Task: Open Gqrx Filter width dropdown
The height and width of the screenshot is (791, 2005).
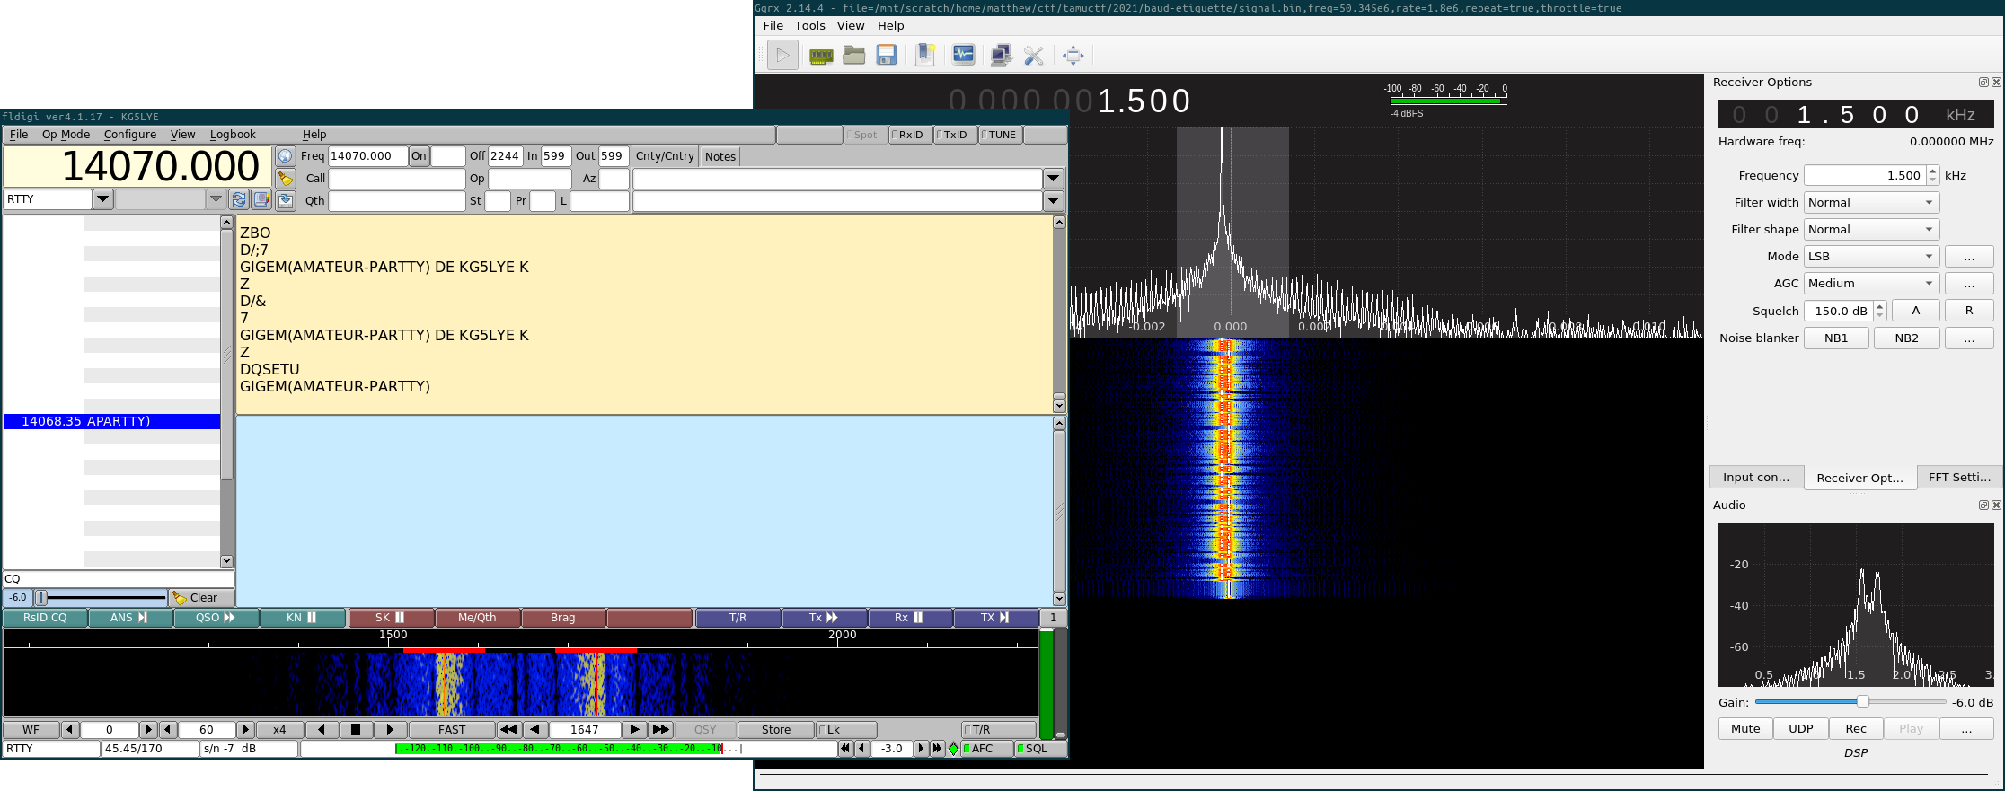Action: pos(1871,203)
